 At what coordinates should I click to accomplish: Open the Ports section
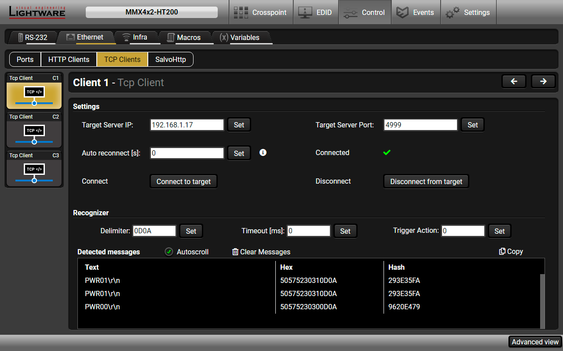25,59
